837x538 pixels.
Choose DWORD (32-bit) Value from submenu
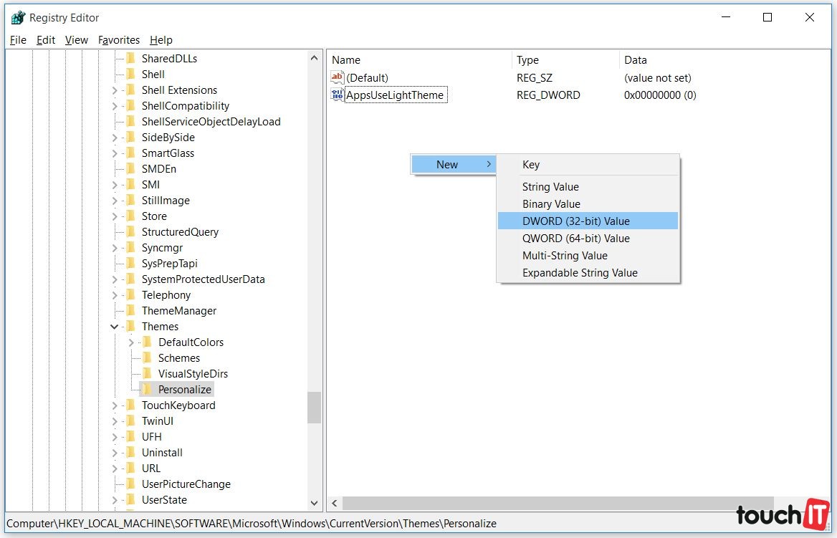[576, 221]
